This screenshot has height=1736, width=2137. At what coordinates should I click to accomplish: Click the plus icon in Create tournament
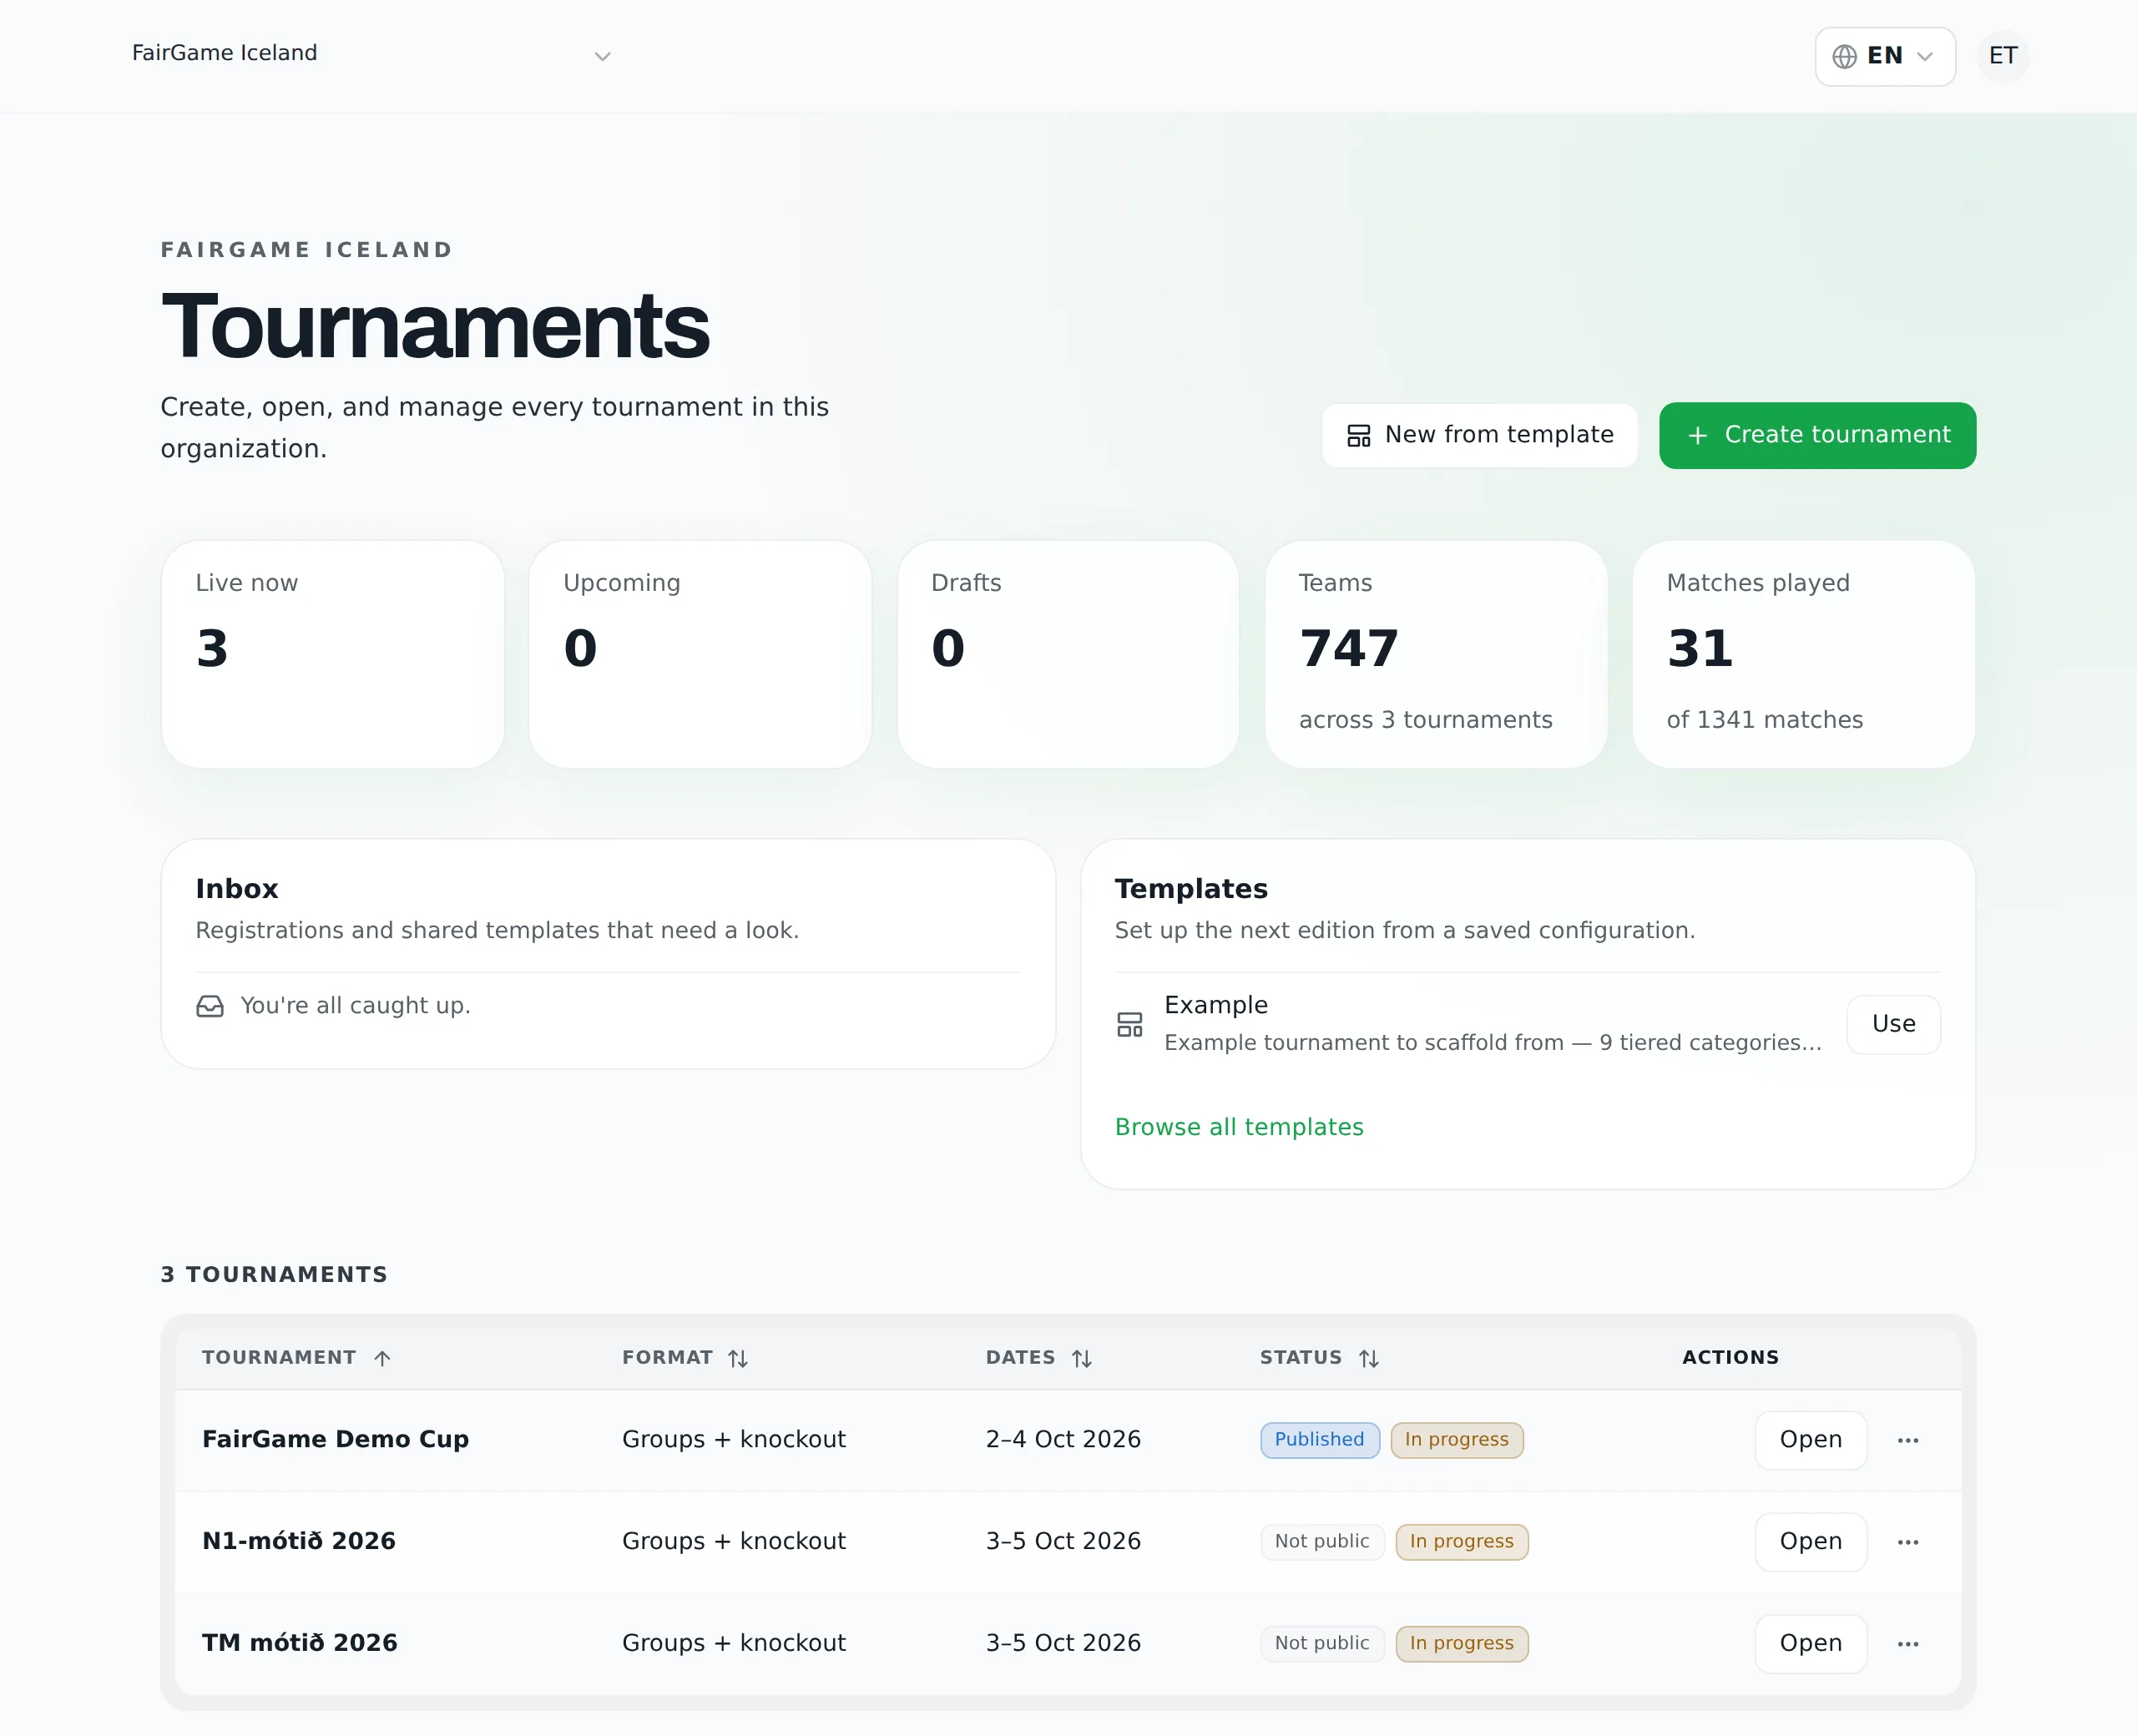point(1697,436)
